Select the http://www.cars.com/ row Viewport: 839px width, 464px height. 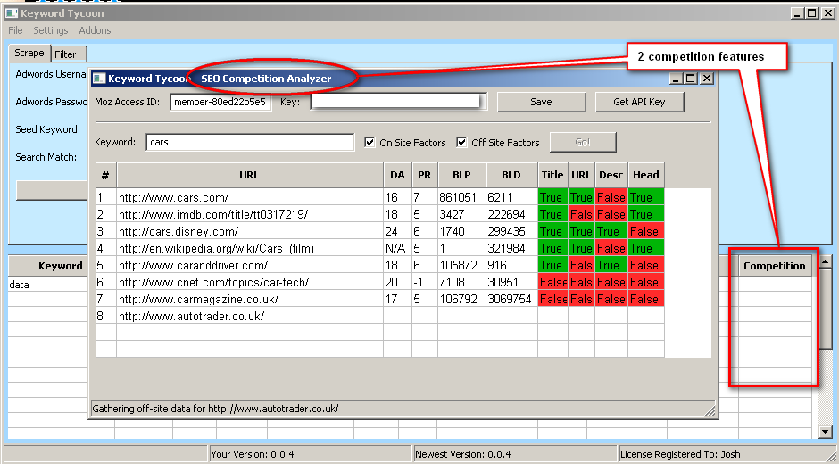point(380,197)
